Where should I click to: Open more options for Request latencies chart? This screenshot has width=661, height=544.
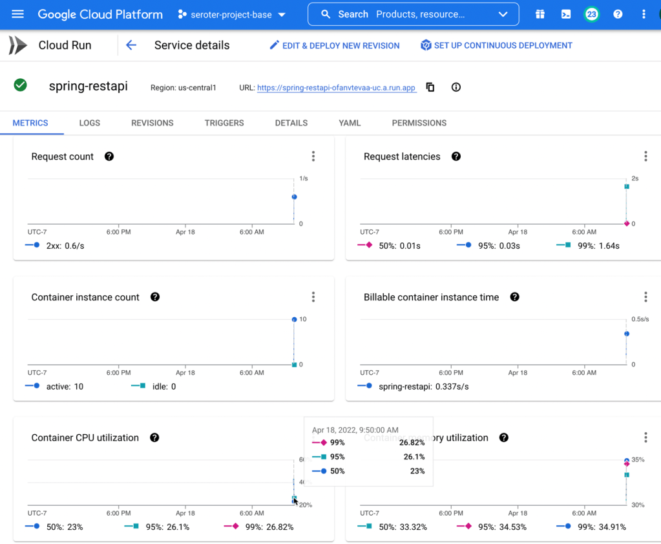tap(645, 156)
